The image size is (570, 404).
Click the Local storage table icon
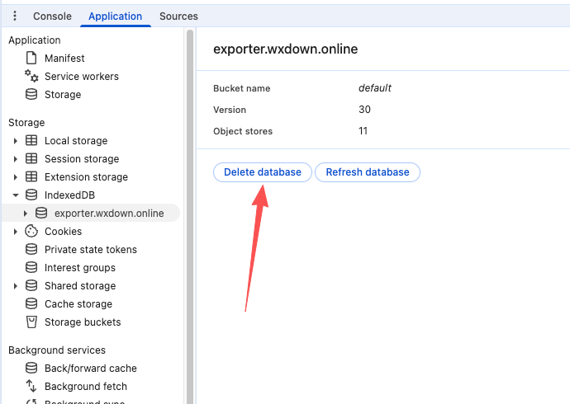coord(31,141)
